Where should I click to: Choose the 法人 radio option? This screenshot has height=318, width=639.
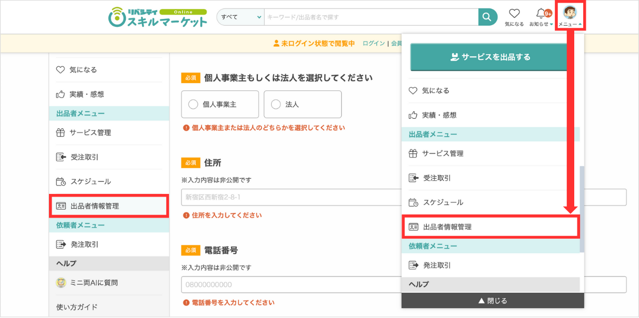pos(275,104)
